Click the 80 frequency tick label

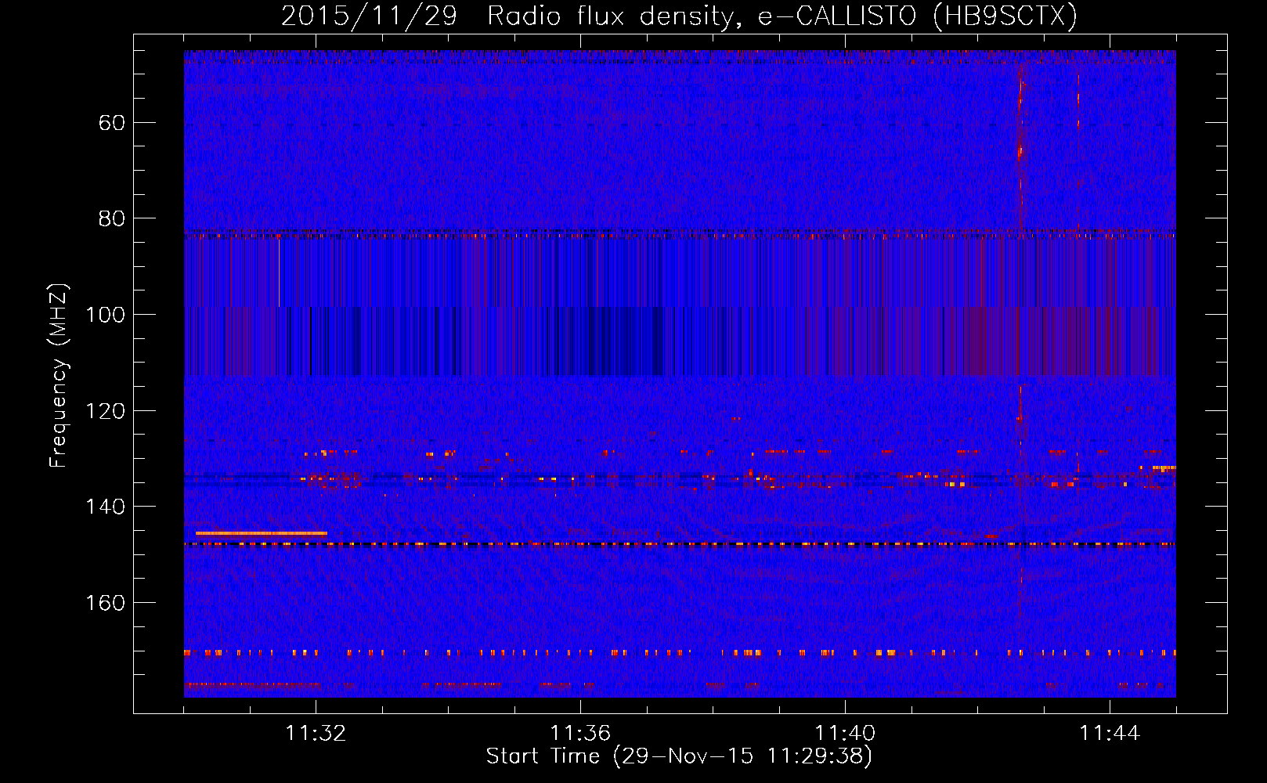[x=112, y=218]
